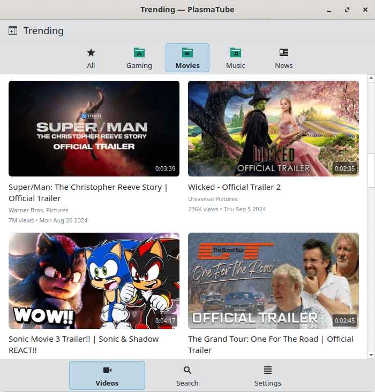Click the Search magnifier icon
375x392 pixels.
[x=187, y=370]
